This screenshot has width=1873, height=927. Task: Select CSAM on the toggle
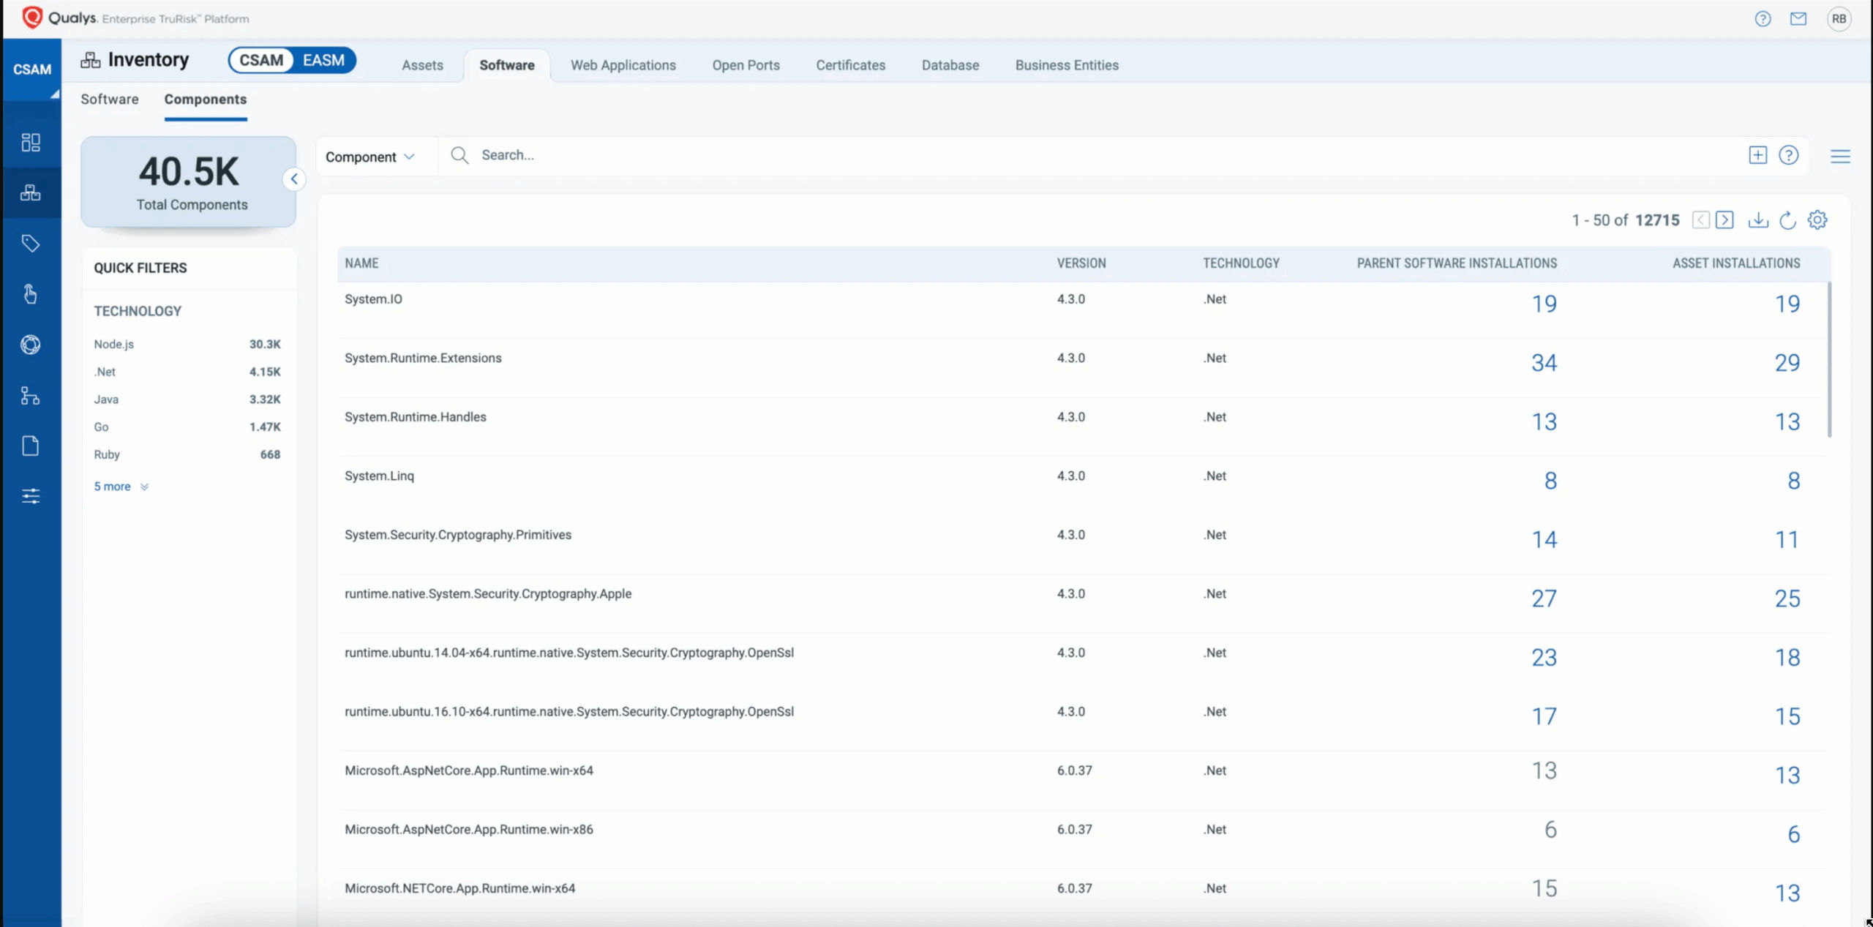pos(261,60)
